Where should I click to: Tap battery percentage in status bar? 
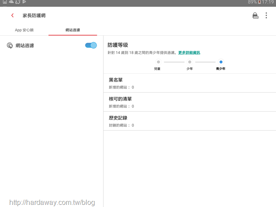click(x=252, y=2)
